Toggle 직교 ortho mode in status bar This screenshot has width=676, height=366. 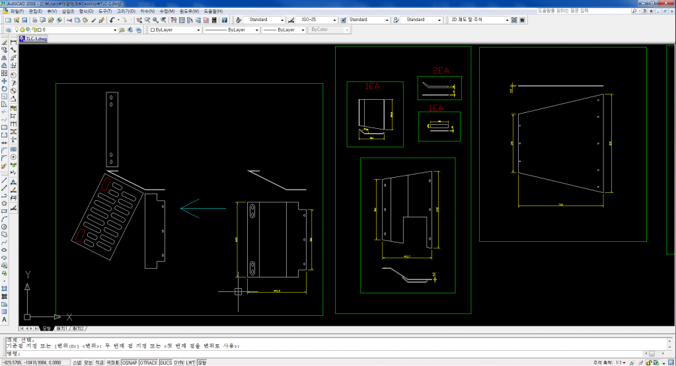(x=99, y=363)
